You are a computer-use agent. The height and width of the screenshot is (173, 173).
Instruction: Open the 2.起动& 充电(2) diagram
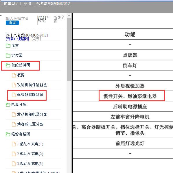coord(30,154)
